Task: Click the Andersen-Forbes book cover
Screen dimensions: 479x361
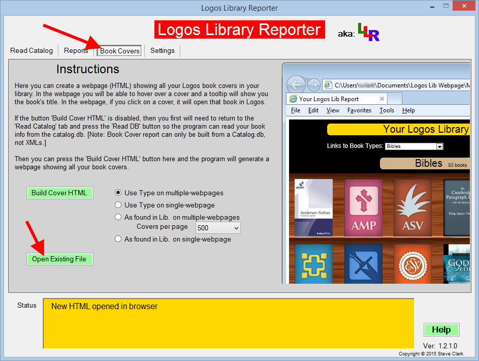Action: click(313, 207)
